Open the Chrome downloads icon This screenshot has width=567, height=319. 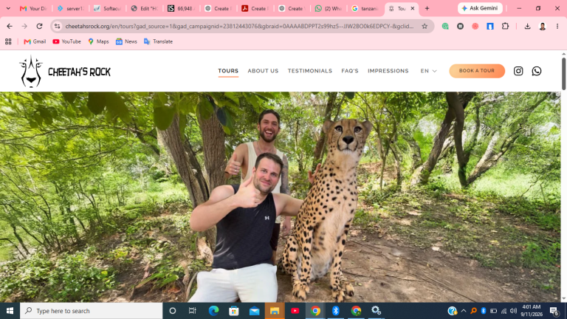coord(527,27)
